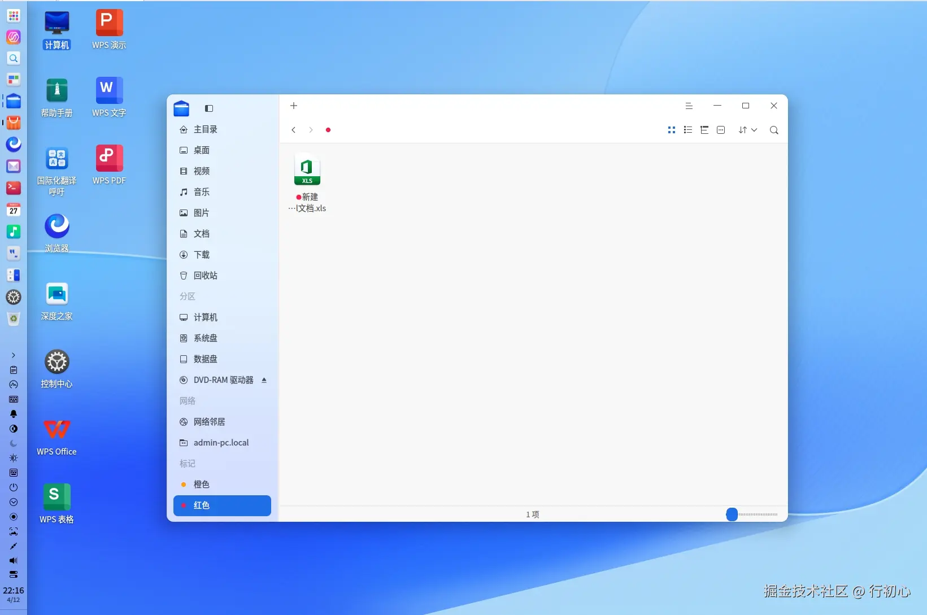Go to 文档 in sidebar
This screenshot has height=615, width=927.
pos(222,234)
